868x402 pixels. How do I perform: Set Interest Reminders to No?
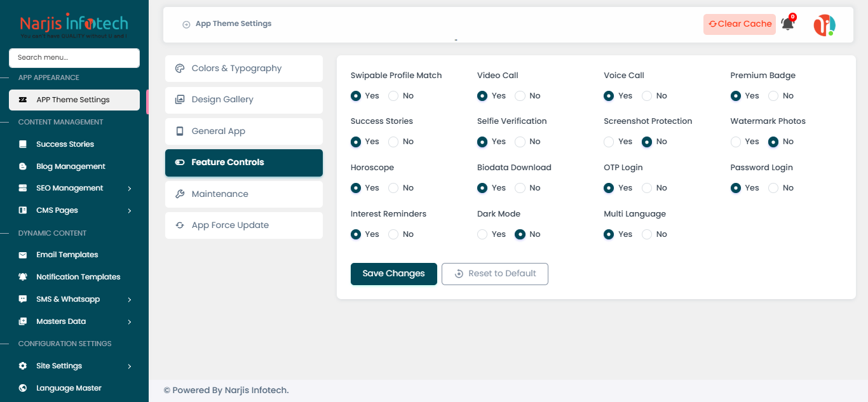tap(393, 234)
